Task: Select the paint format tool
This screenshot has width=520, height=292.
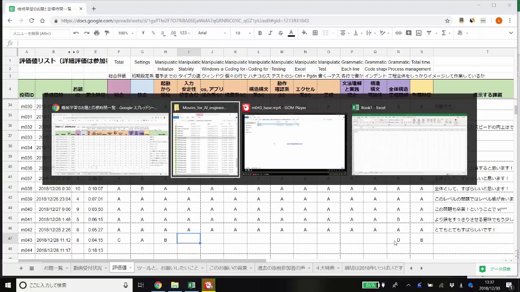Action: point(107,33)
